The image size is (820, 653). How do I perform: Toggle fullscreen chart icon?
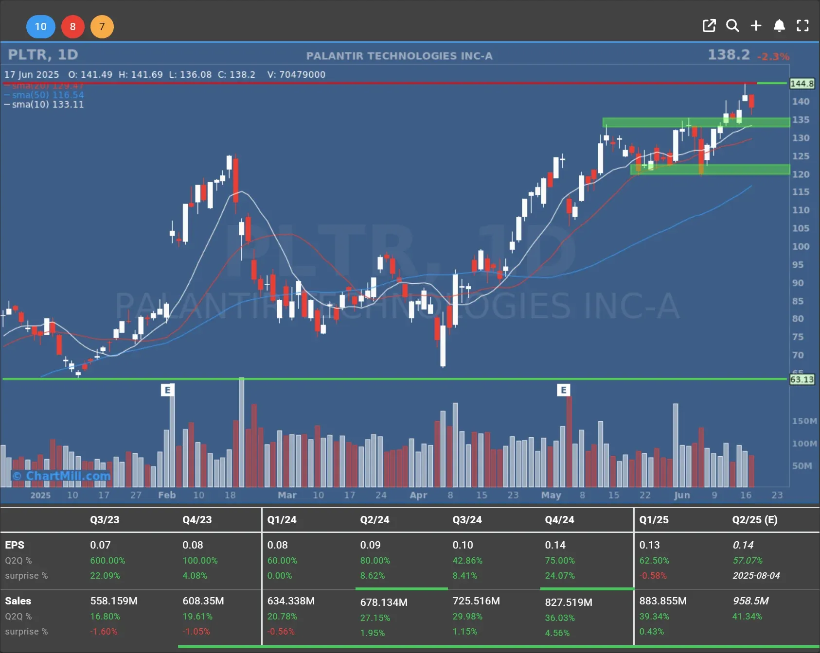802,26
